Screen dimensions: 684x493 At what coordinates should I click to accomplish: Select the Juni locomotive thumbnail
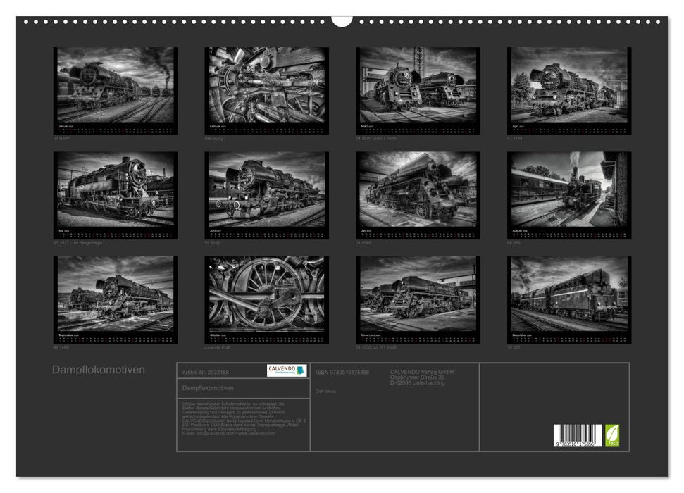(x=266, y=190)
